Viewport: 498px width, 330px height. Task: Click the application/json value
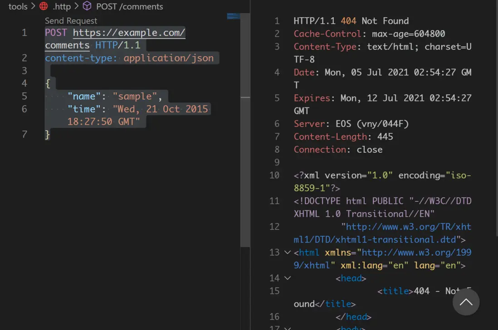pos(169,58)
